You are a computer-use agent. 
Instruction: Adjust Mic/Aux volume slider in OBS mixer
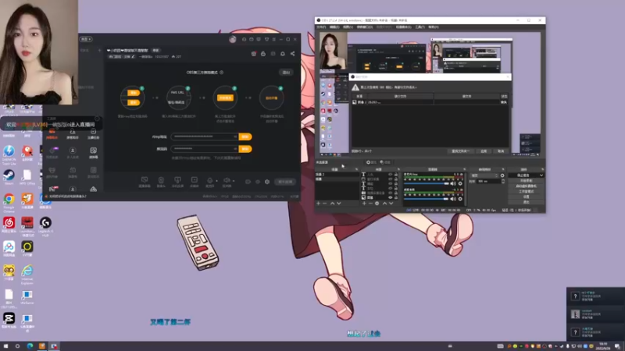[x=426, y=183]
